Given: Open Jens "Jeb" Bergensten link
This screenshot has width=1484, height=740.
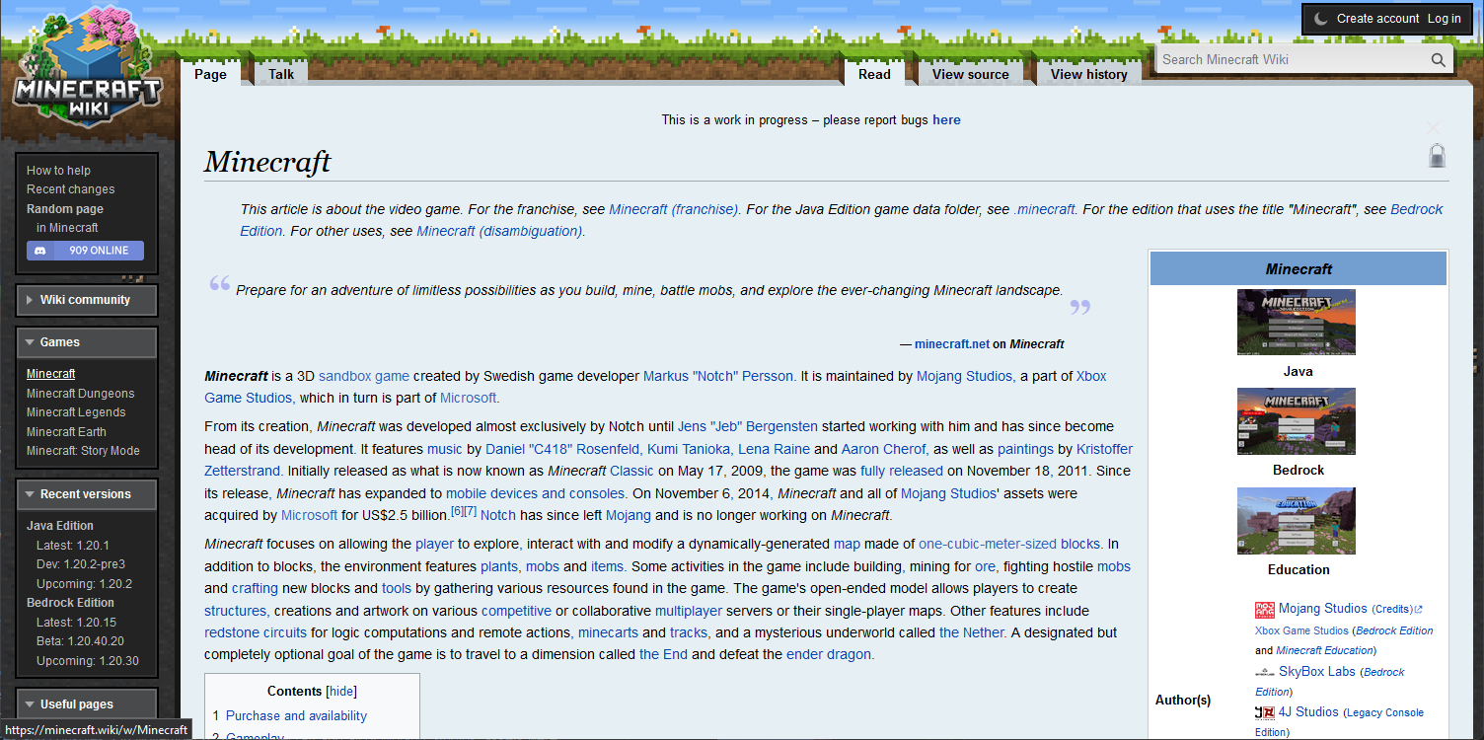Looking at the screenshot, I should click(748, 426).
